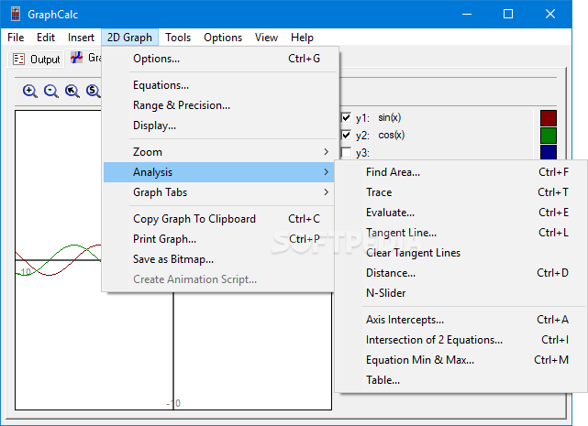
Task: Click the standard zoom S magnifier icon
Action: point(93,91)
